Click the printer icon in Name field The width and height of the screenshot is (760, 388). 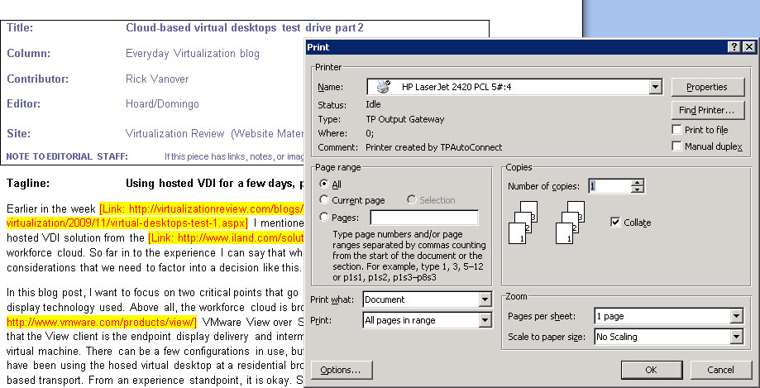[384, 87]
